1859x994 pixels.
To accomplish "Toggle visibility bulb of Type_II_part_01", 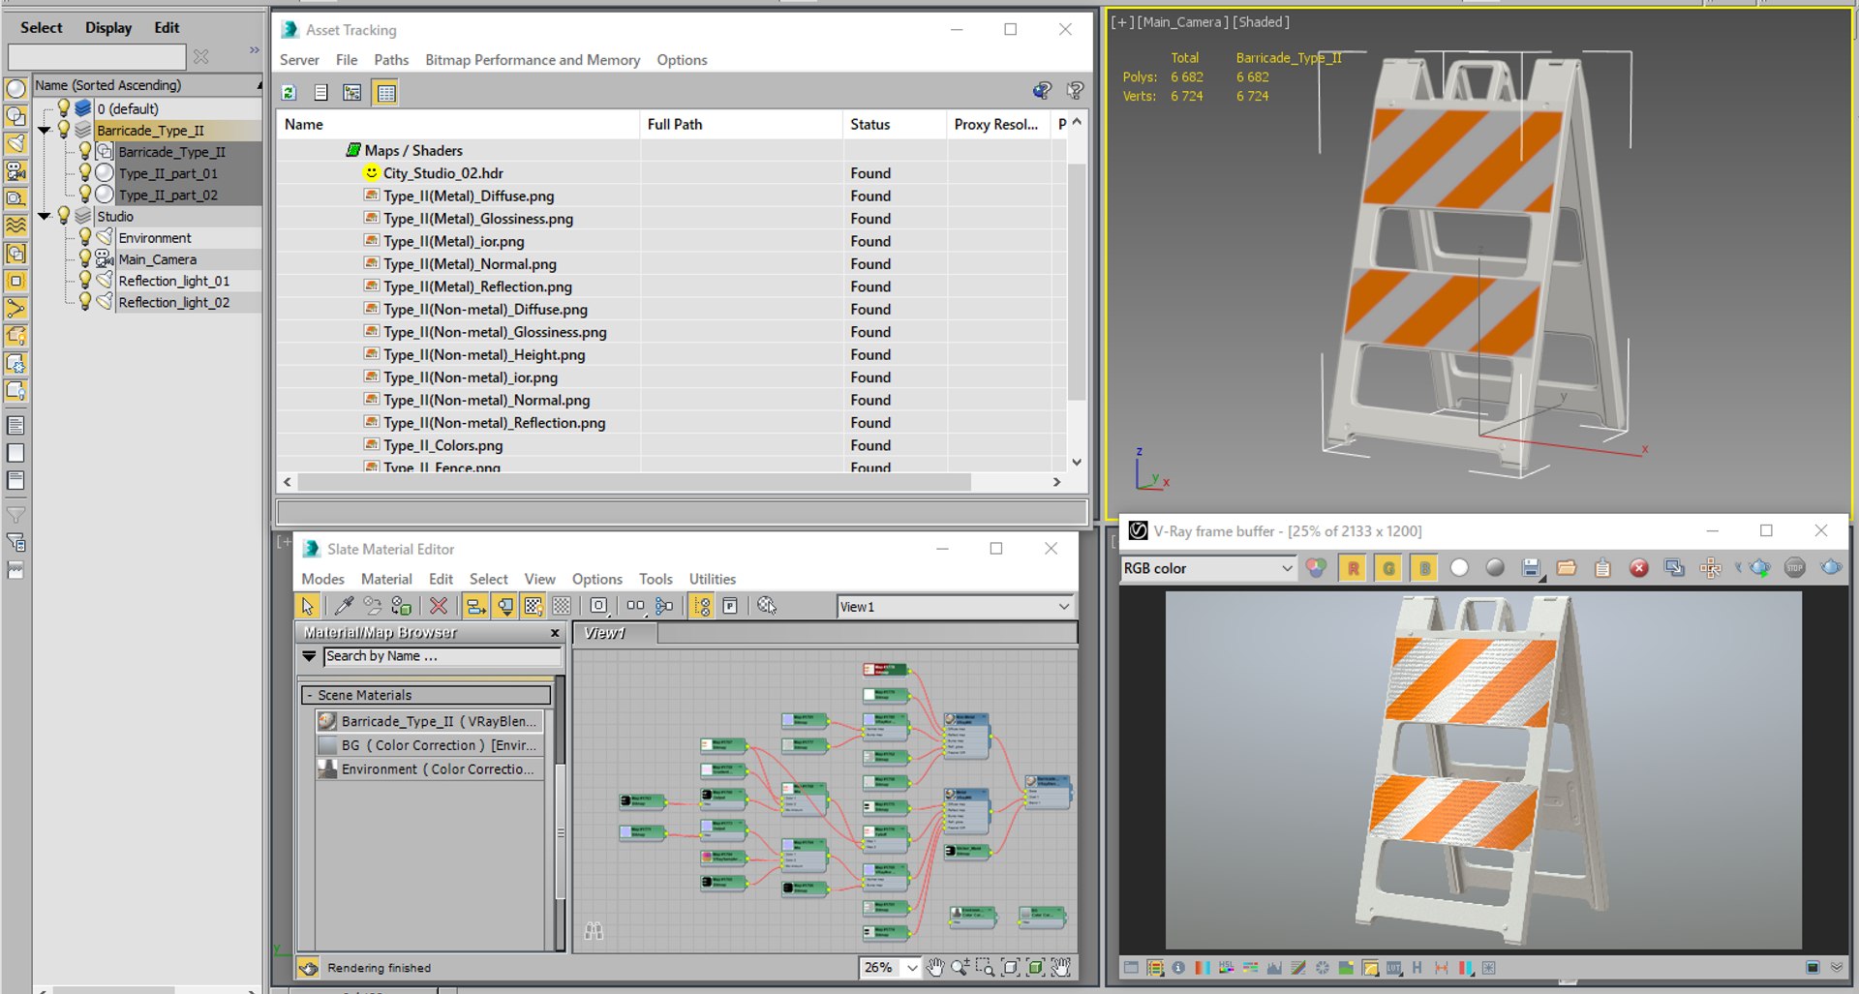I will [85, 173].
